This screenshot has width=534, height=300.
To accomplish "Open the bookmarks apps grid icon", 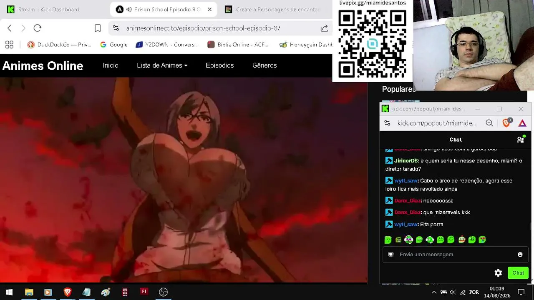I will click(9, 45).
